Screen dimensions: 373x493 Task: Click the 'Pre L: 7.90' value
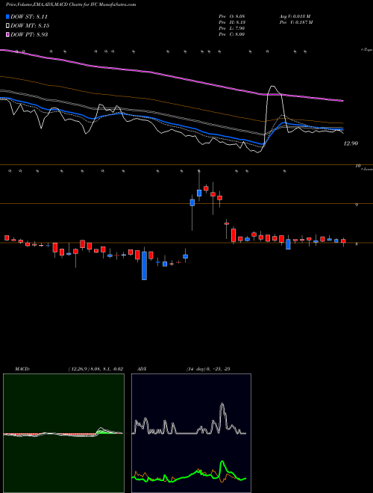coord(232,28)
